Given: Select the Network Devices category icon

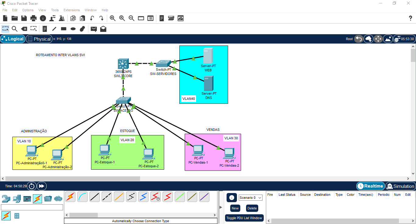Looking at the screenshot, I should (x=6, y=199).
